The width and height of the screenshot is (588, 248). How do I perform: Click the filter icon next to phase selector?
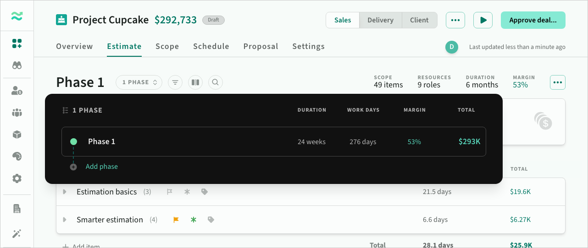click(175, 82)
